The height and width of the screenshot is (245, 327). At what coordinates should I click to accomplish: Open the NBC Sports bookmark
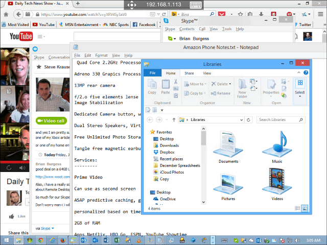point(116,24)
